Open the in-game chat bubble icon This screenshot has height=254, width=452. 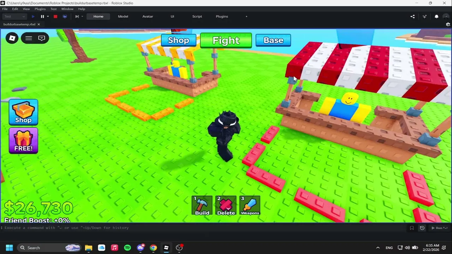42,38
